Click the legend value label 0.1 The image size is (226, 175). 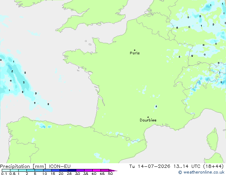coord(4,174)
